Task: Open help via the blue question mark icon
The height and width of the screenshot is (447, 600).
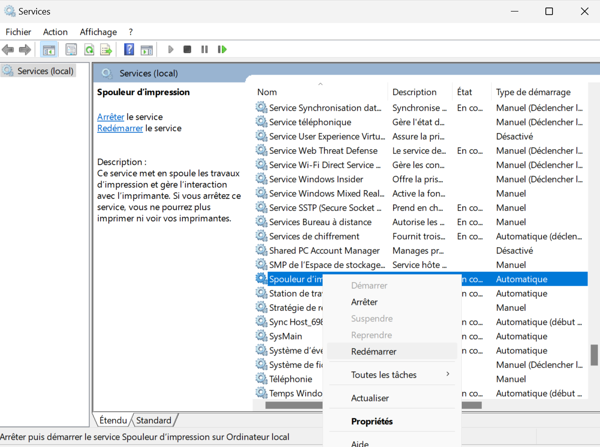Action: 129,50
